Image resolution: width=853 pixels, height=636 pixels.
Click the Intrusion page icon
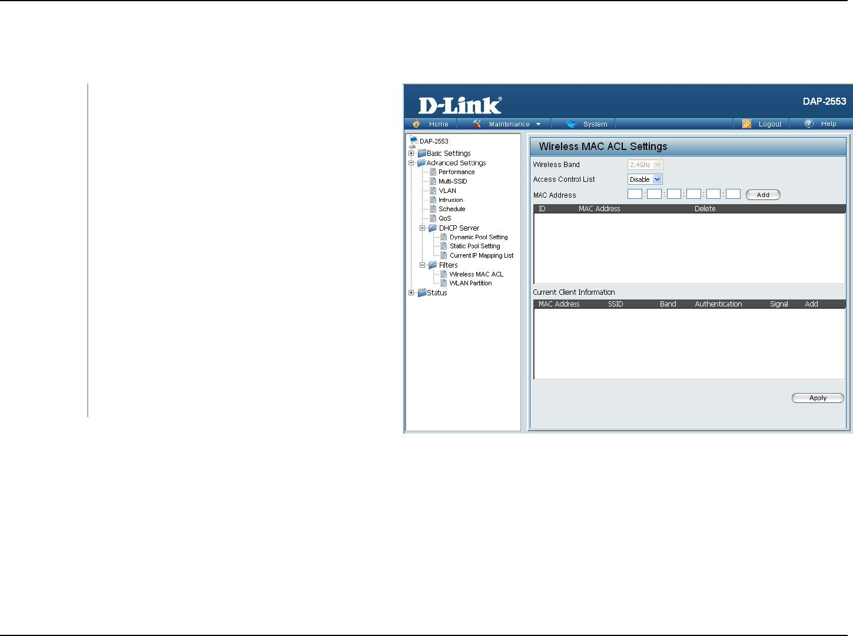coord(433,200)
